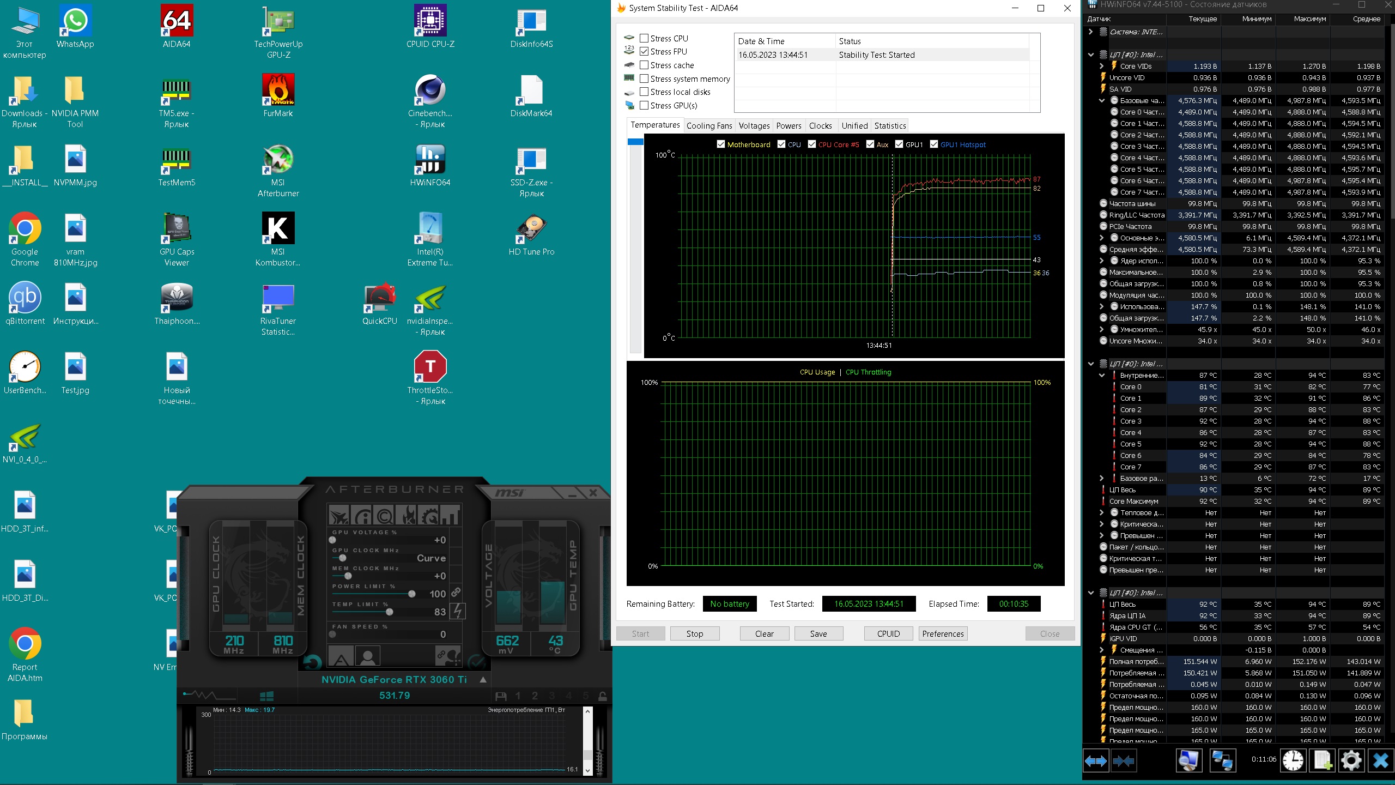Open Afterburner user-defined fan profile icon

coord(368,656)
